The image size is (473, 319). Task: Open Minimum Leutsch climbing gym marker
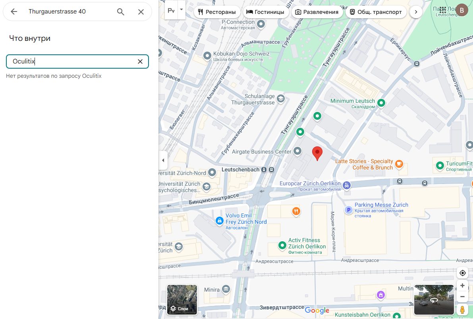(381, 103)
